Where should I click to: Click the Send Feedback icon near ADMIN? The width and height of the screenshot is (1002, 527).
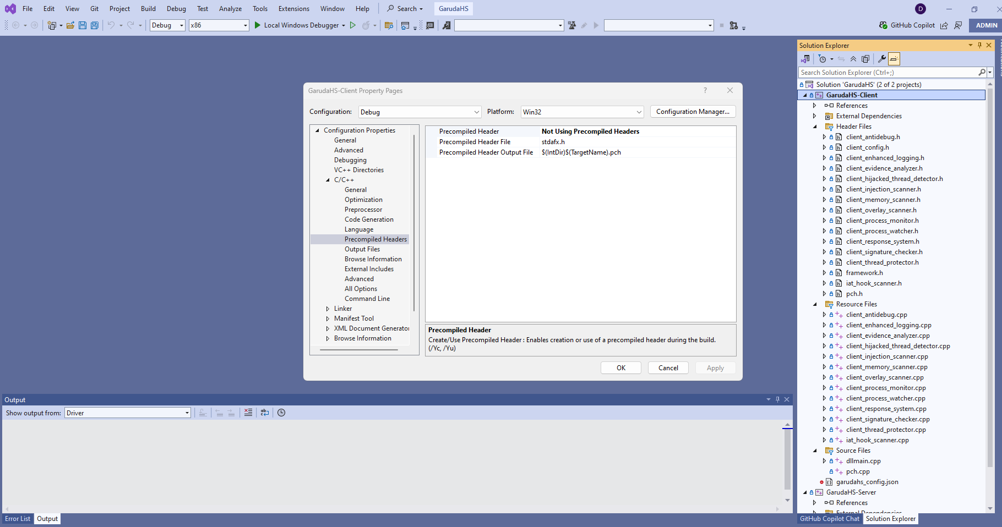coord(959,25)
